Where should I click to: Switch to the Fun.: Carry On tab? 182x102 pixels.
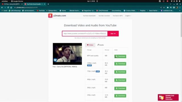(12, 4)
